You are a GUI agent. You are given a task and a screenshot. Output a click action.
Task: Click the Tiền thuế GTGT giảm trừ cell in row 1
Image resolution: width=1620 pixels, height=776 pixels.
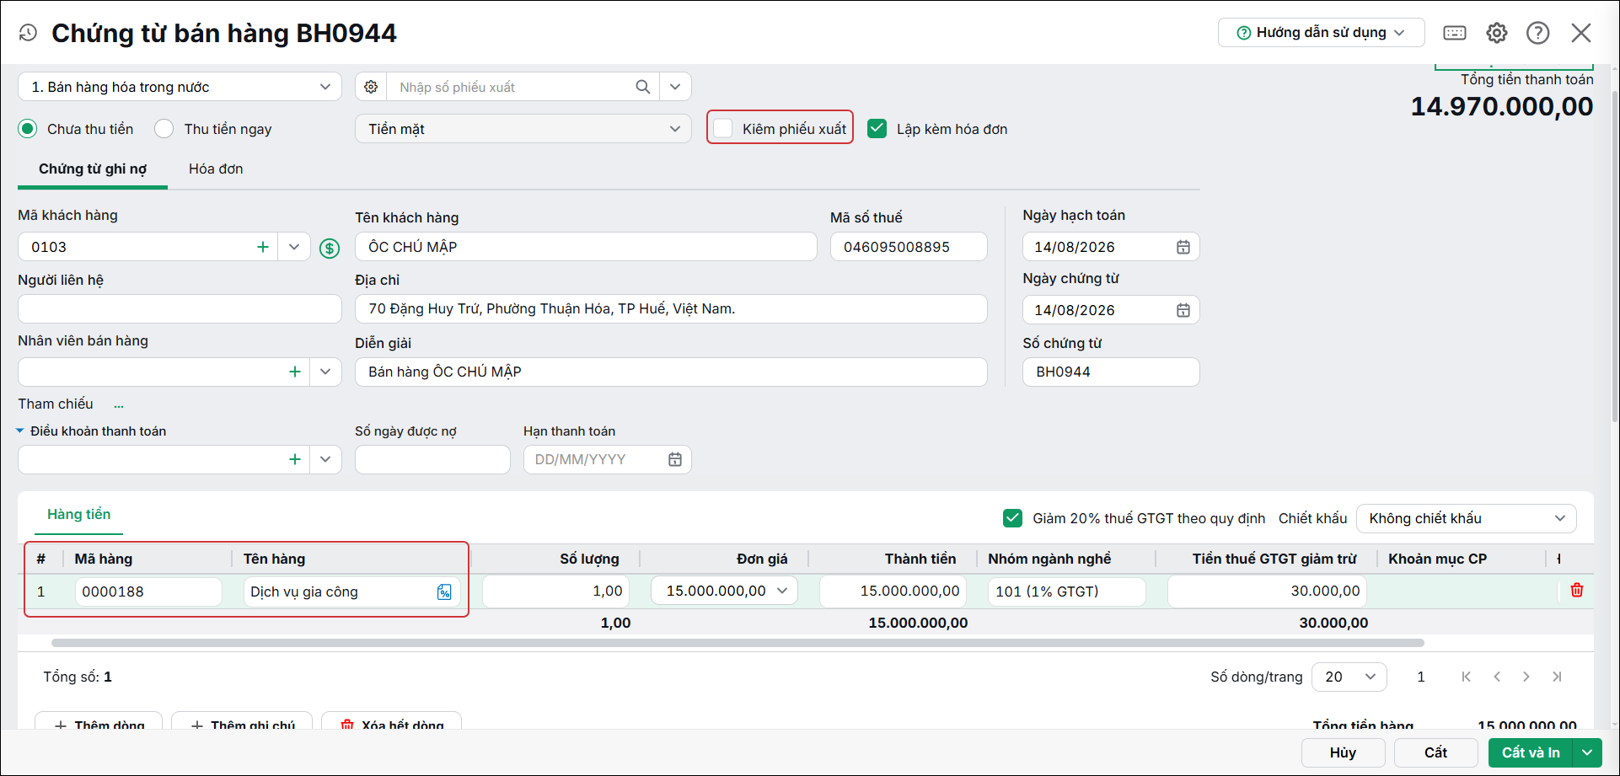[x=1267, y=591]
